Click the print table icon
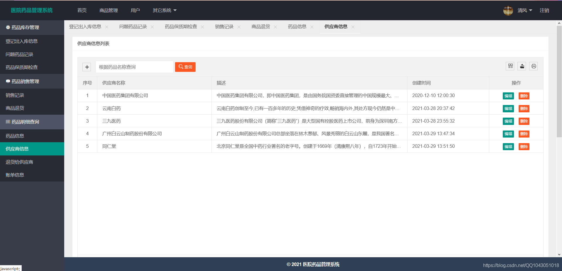 [534, 66]
